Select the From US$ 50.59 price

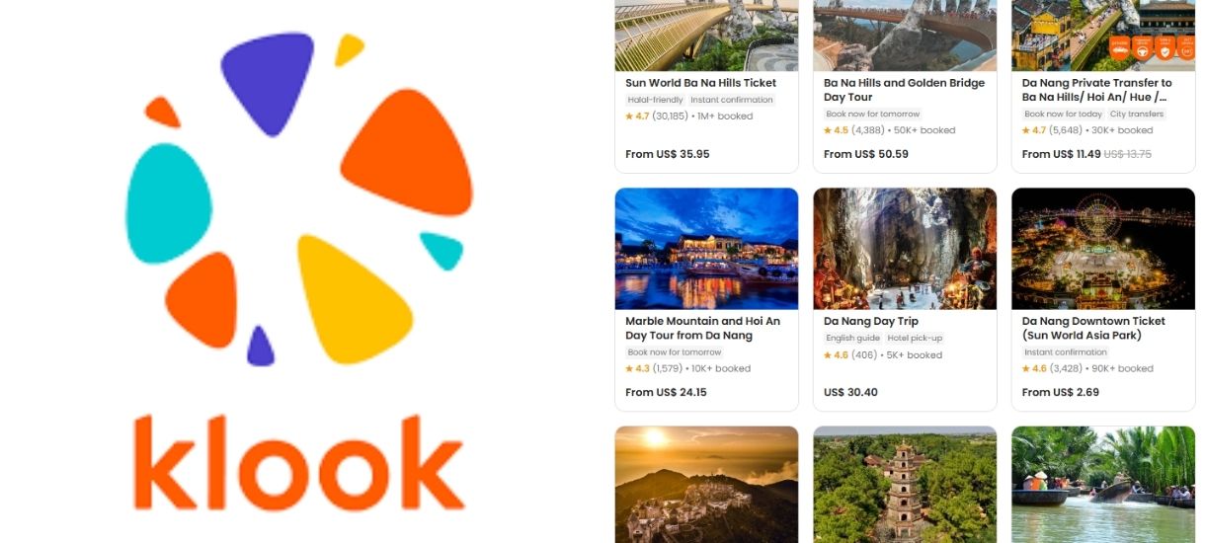[866, 154]
